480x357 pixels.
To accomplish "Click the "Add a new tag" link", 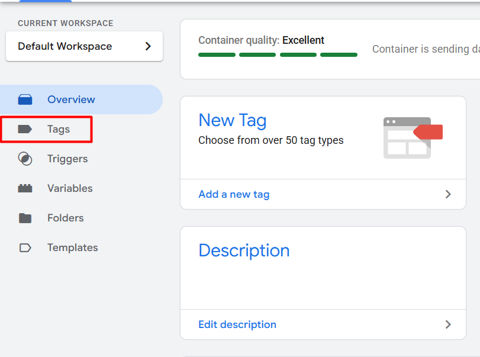I will pyautogui.click(x=234, y=194).
